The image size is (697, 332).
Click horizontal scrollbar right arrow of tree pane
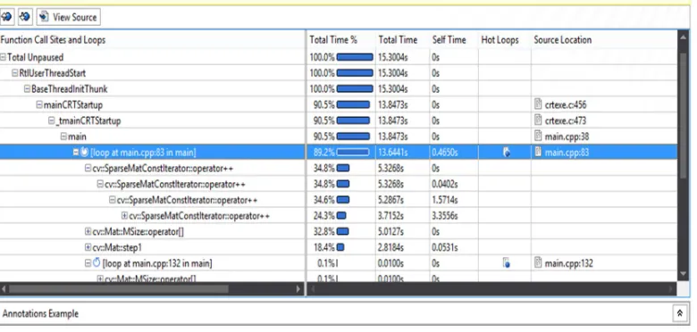tap(298, 289)
